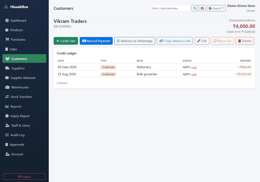Click the barcode search magnifier button
The width and height of the screenshot is (260, 182).
click(195, 8)
